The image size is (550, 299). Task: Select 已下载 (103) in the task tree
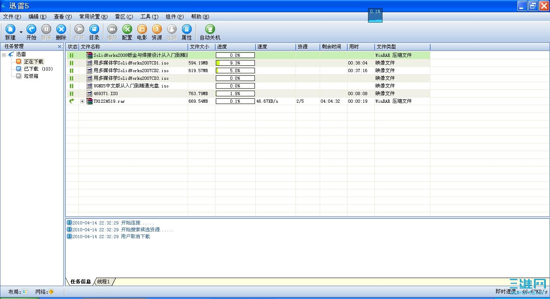[38, 69]
